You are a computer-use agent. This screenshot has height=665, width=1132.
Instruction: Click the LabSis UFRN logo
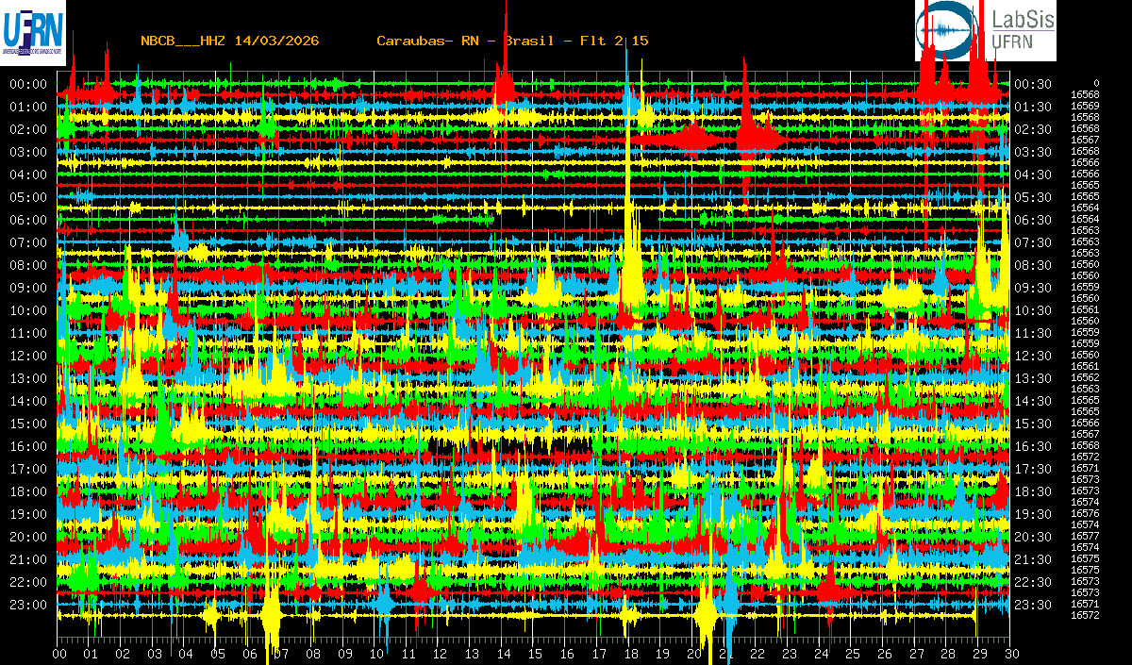click(986, 30)
